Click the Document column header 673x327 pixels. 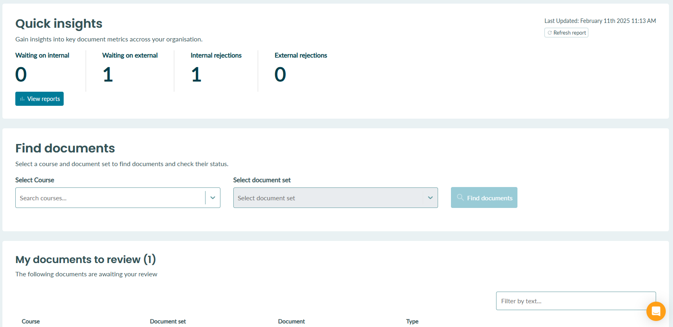291,321
